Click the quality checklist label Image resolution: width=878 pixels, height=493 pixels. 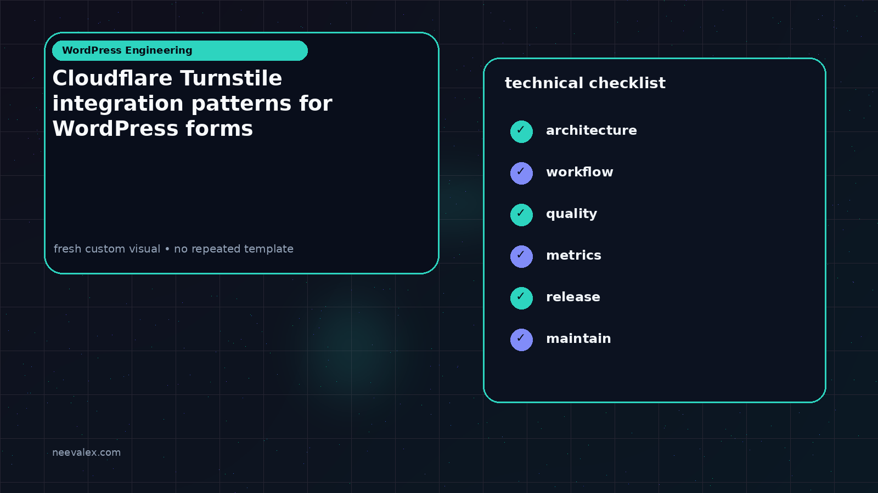tap(571, 214)
